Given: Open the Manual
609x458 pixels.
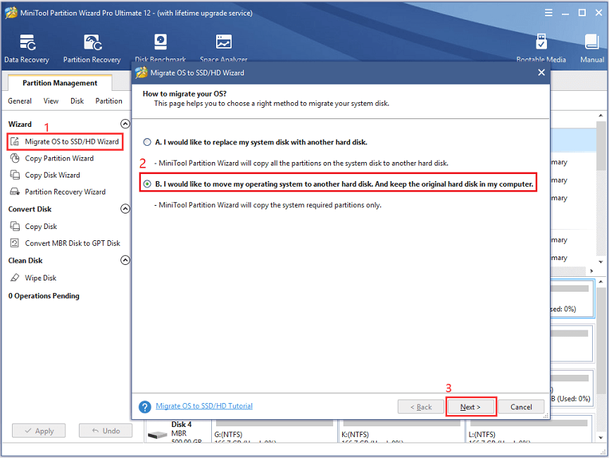Looking at the screenshot, I should click(x=592, y=48).
